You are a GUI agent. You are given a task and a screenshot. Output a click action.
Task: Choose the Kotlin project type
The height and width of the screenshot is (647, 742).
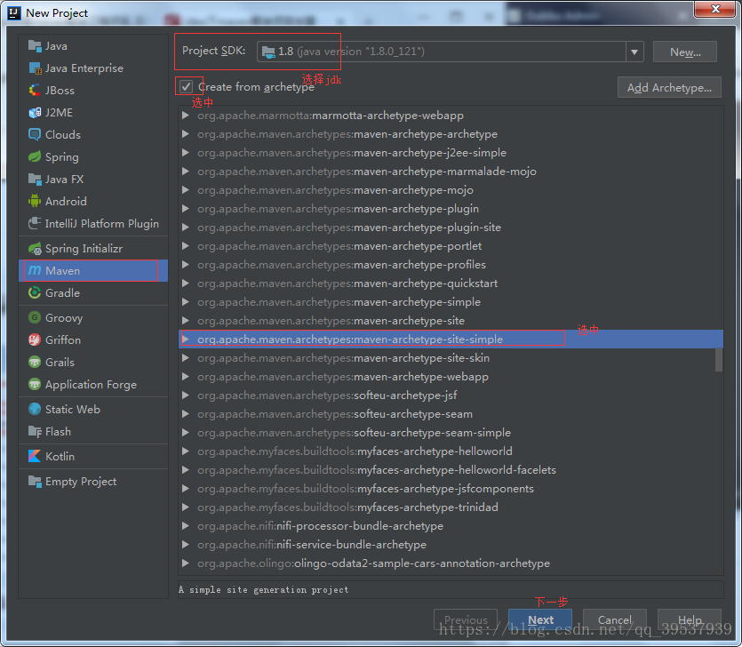(93, 456)
